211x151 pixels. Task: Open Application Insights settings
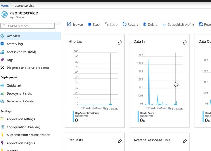tap(21, 143)
